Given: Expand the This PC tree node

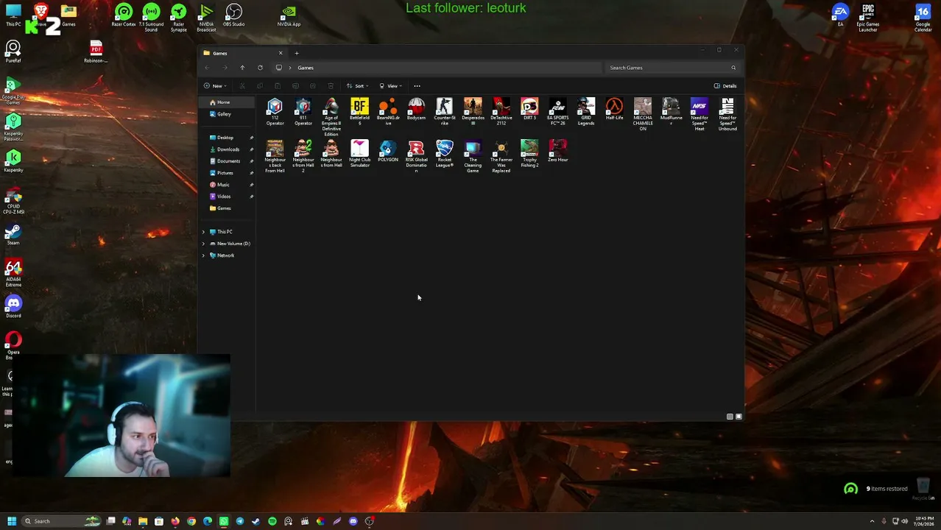Looking at the screenshot, I should pos(203,232).
